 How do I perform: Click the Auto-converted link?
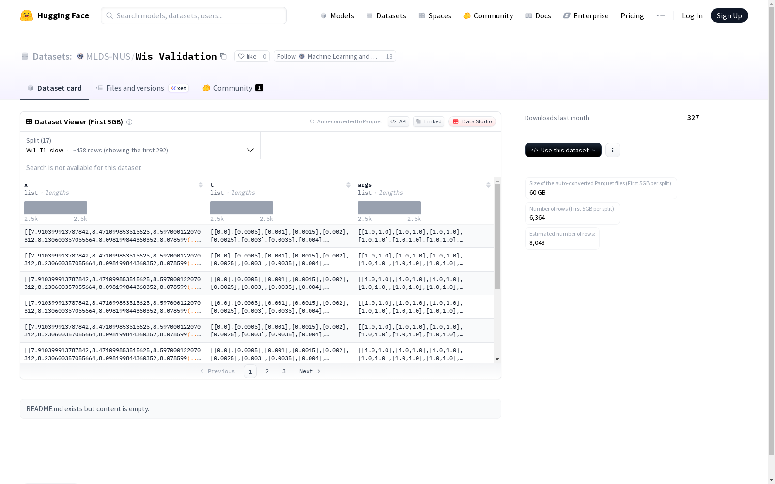(336, 121)
